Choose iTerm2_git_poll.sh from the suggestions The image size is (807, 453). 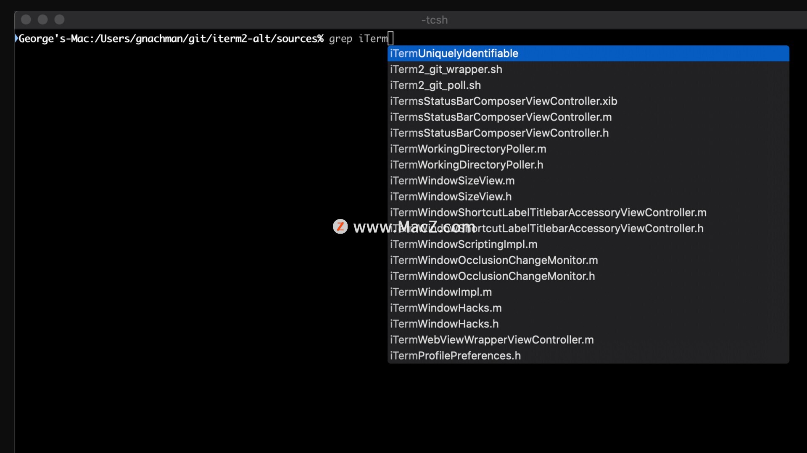(588, 85)
